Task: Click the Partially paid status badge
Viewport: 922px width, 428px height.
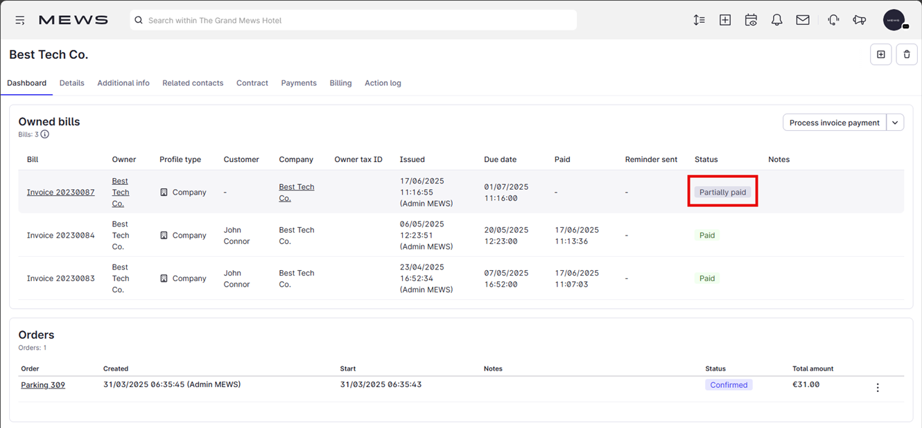Action: (723, 193)
